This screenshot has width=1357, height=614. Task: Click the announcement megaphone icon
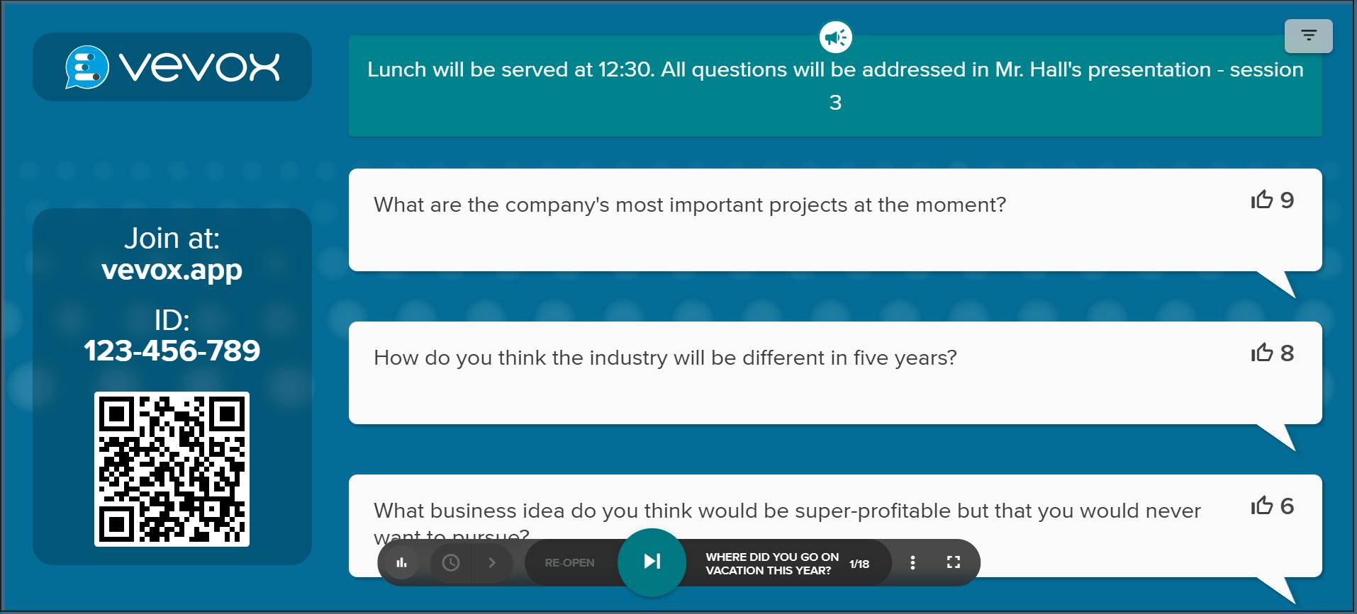(836, 37)
